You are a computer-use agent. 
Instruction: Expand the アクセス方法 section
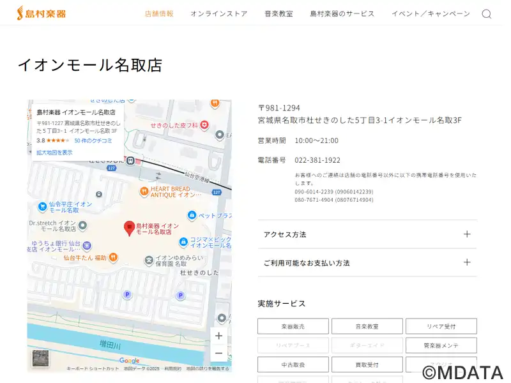[367, 234]
